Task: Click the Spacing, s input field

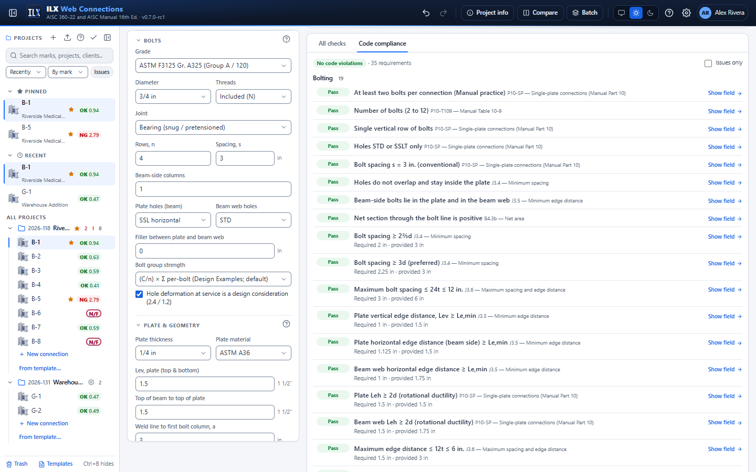Action: click(245, 158)
